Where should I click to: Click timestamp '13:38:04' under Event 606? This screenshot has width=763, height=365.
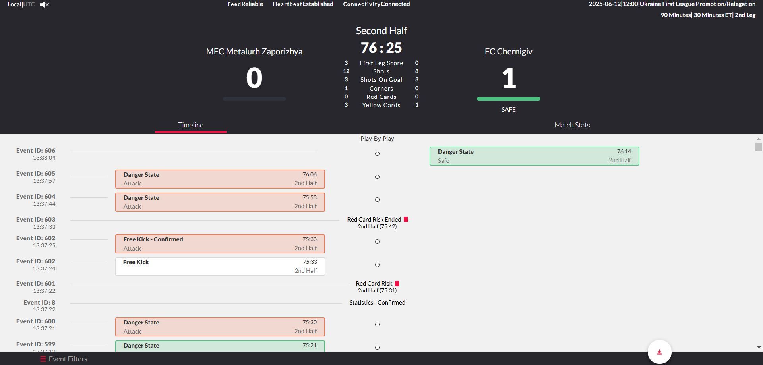(44, 158)
